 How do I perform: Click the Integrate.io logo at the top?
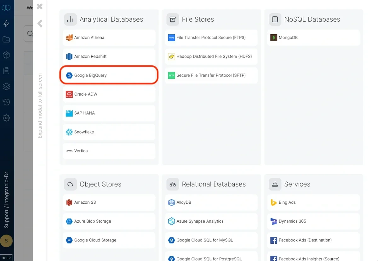point(7,8)
